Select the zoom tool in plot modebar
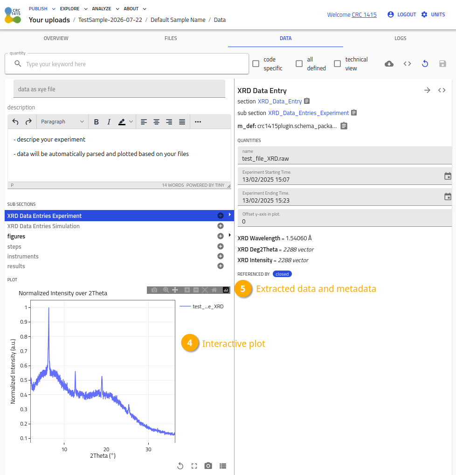The width and height of the screenshot is (456, 475). point(166,290)
